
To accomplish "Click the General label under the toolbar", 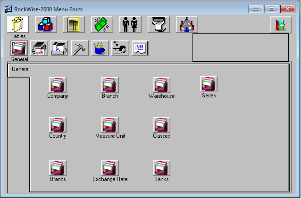I will (x=19, y=59).
